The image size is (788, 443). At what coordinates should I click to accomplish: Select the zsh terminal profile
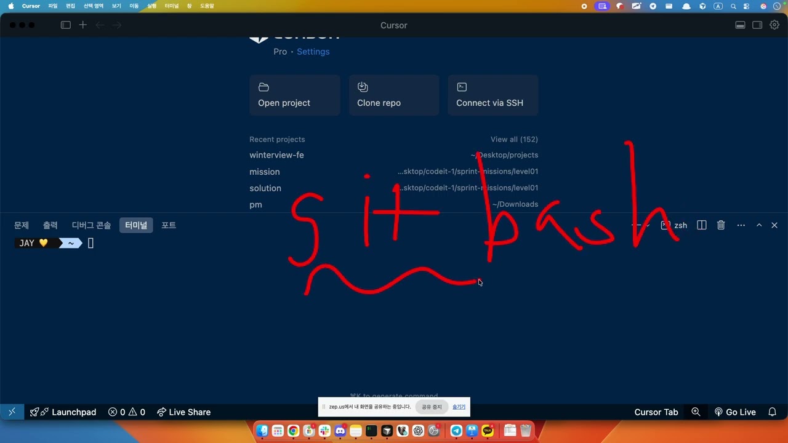(x=673, y=225)
